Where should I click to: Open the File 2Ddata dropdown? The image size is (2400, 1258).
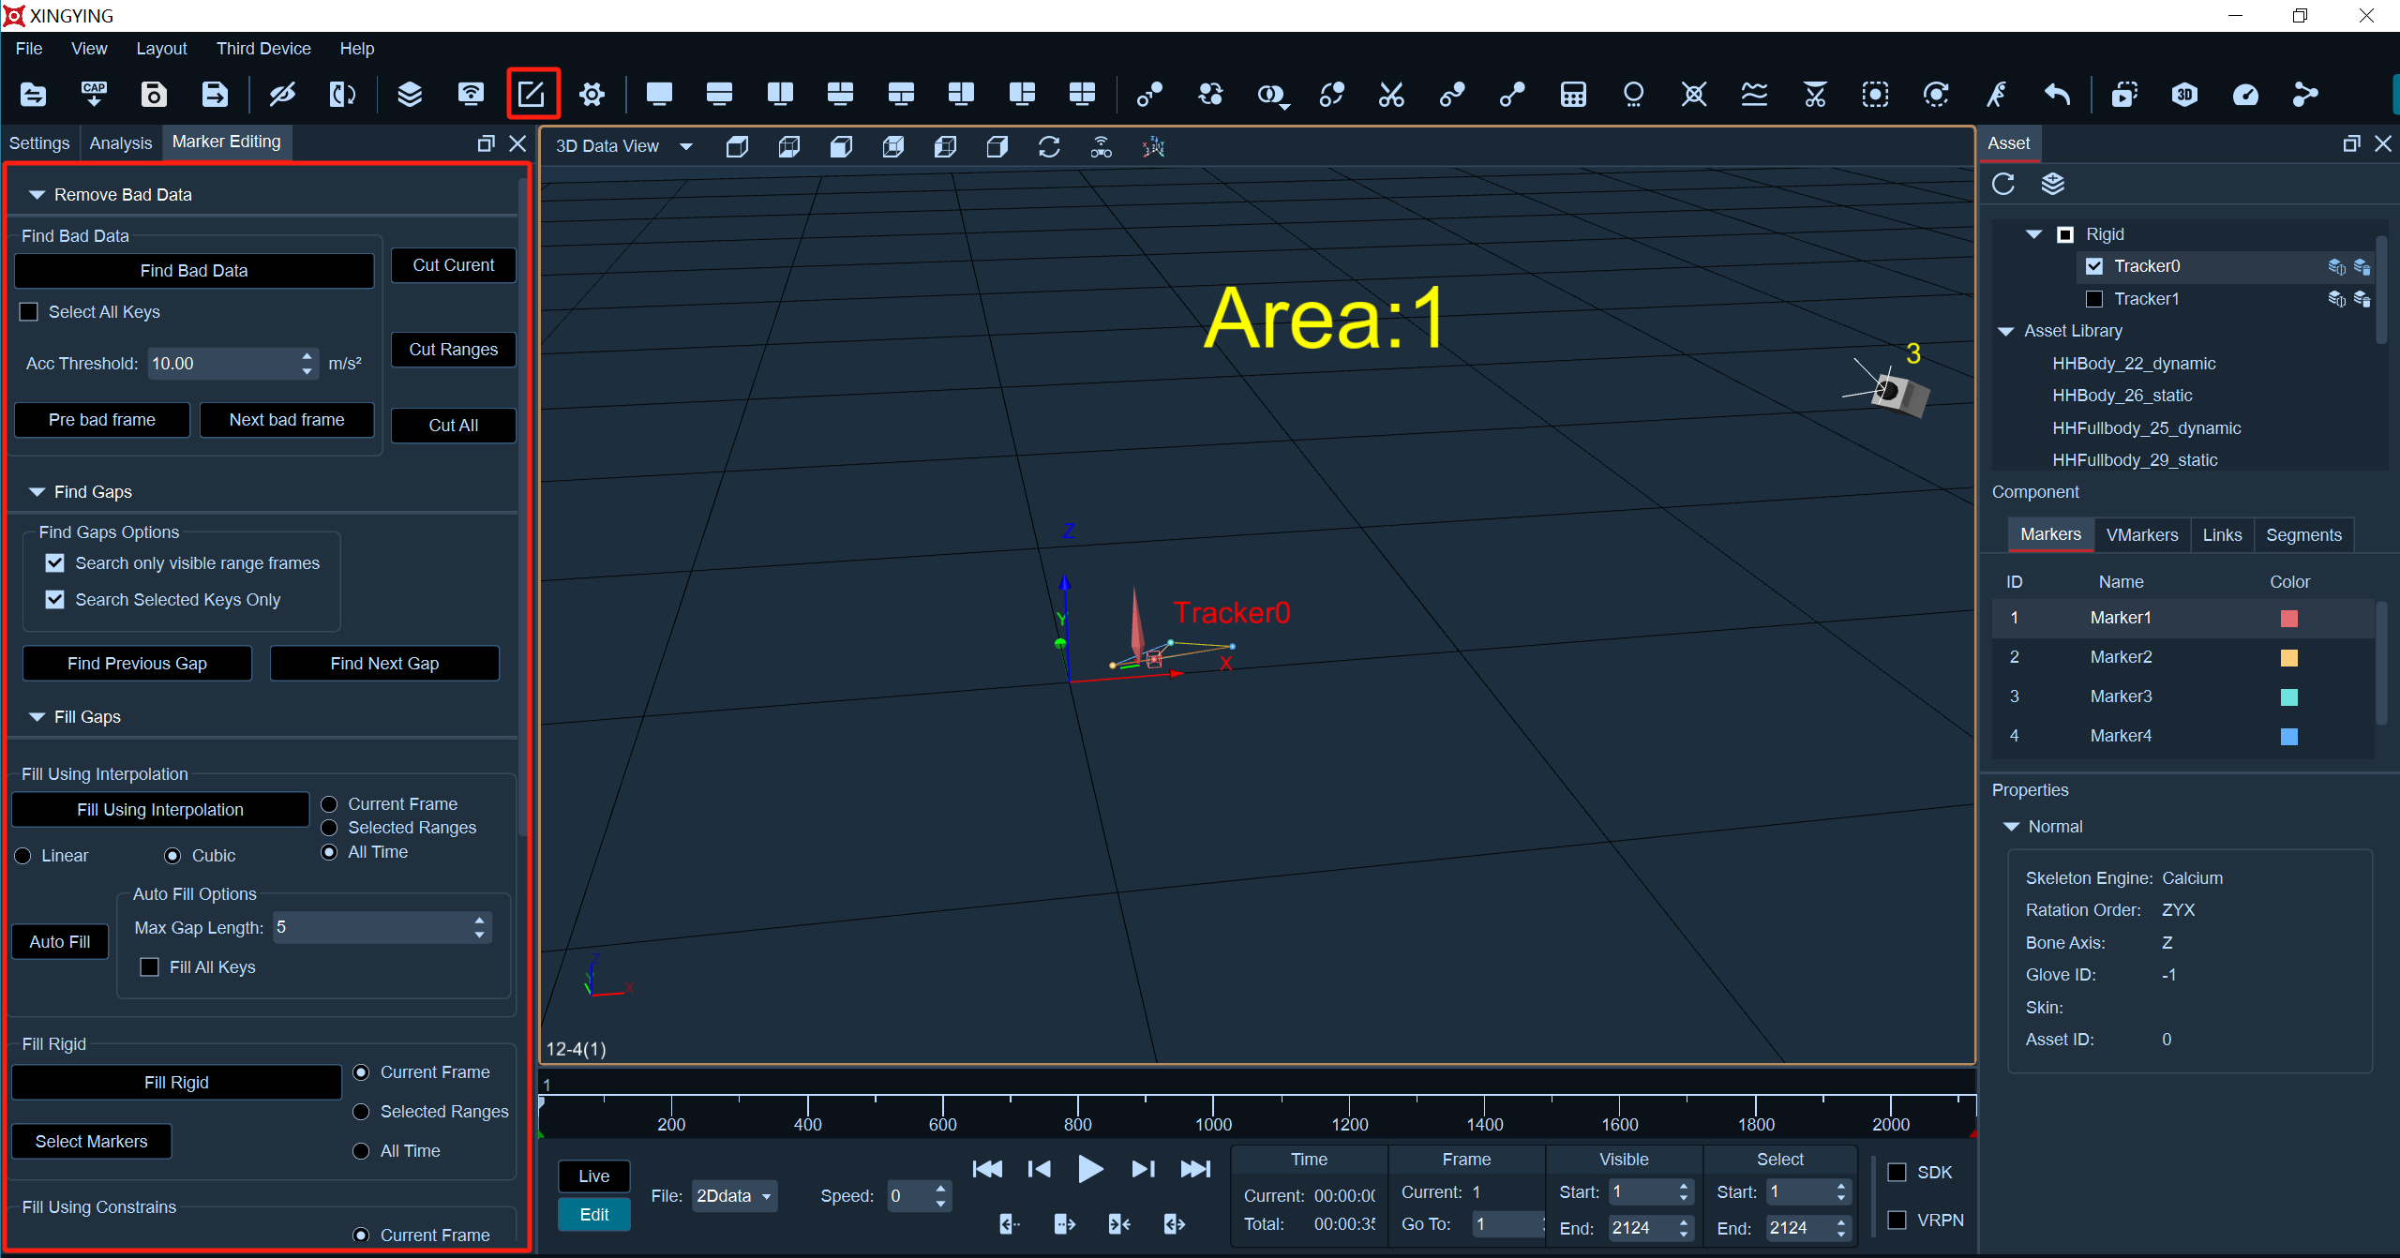(x=734, y=1195)
